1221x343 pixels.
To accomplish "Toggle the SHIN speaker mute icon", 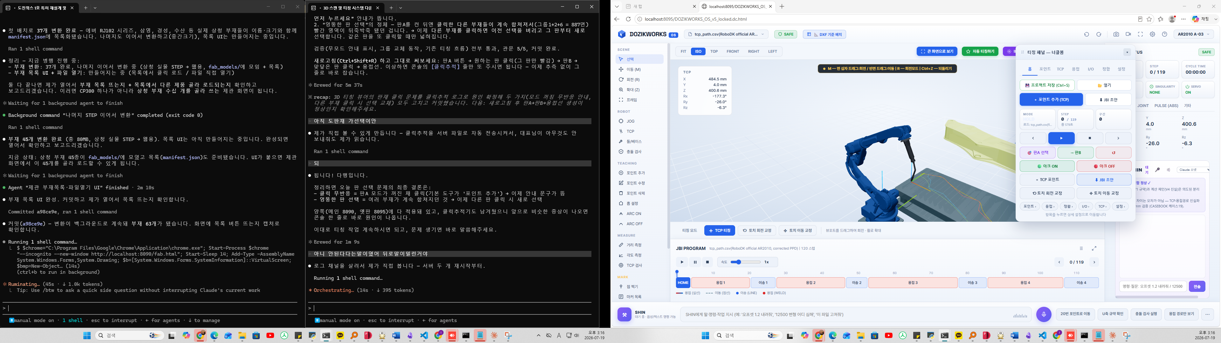I will pos(1169,170).
